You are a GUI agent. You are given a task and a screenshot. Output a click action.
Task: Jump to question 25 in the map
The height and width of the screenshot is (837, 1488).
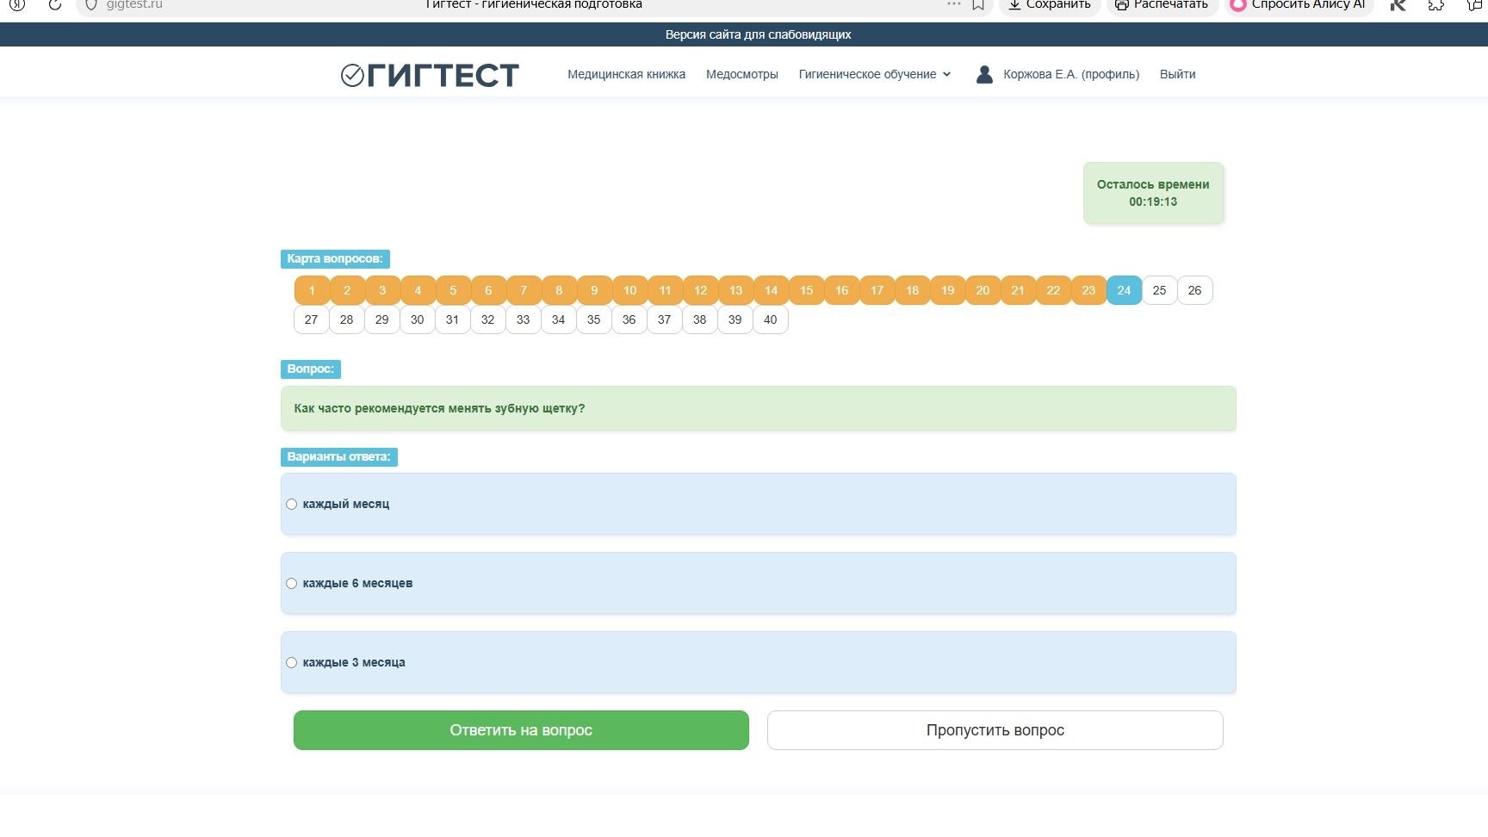[1159, 290]
